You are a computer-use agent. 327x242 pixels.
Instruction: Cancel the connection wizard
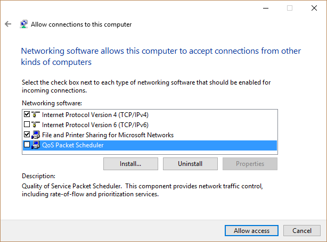[x=302, y=230]
